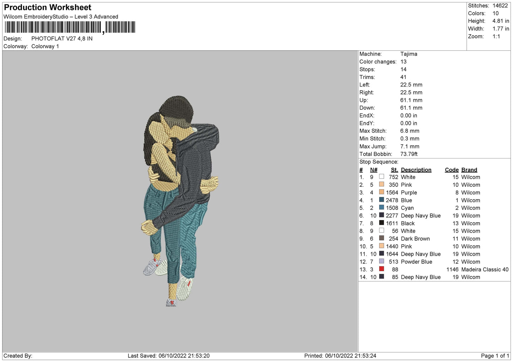Click 'Wilcom EmbroideryStudio – Level 3 Advanced' text
Image resolution: width=513 pixels, height=362 pixels.
point(61,17)
